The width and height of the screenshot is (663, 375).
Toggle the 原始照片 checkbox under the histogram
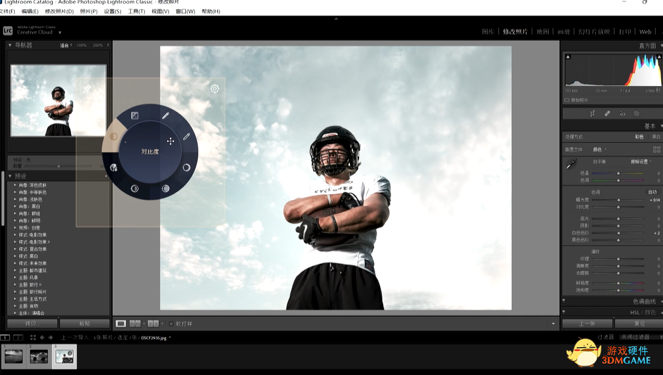(567, 100)
